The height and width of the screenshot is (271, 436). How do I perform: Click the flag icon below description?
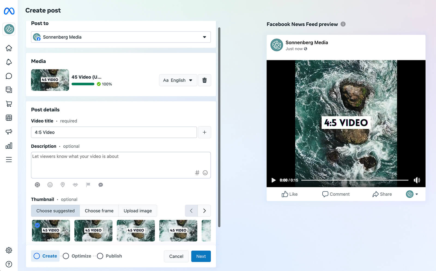[88, 185]
